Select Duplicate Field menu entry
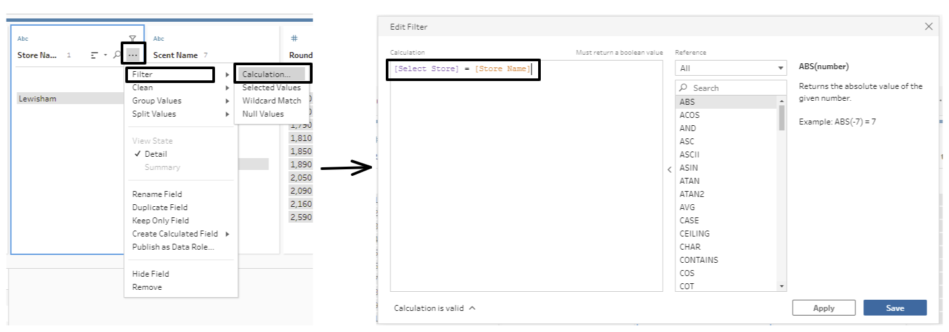The image size is (949, 332). tap(180, 207)
